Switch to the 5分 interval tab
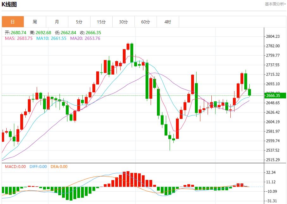Screen dimensions: 287x204 click(79, 22)
